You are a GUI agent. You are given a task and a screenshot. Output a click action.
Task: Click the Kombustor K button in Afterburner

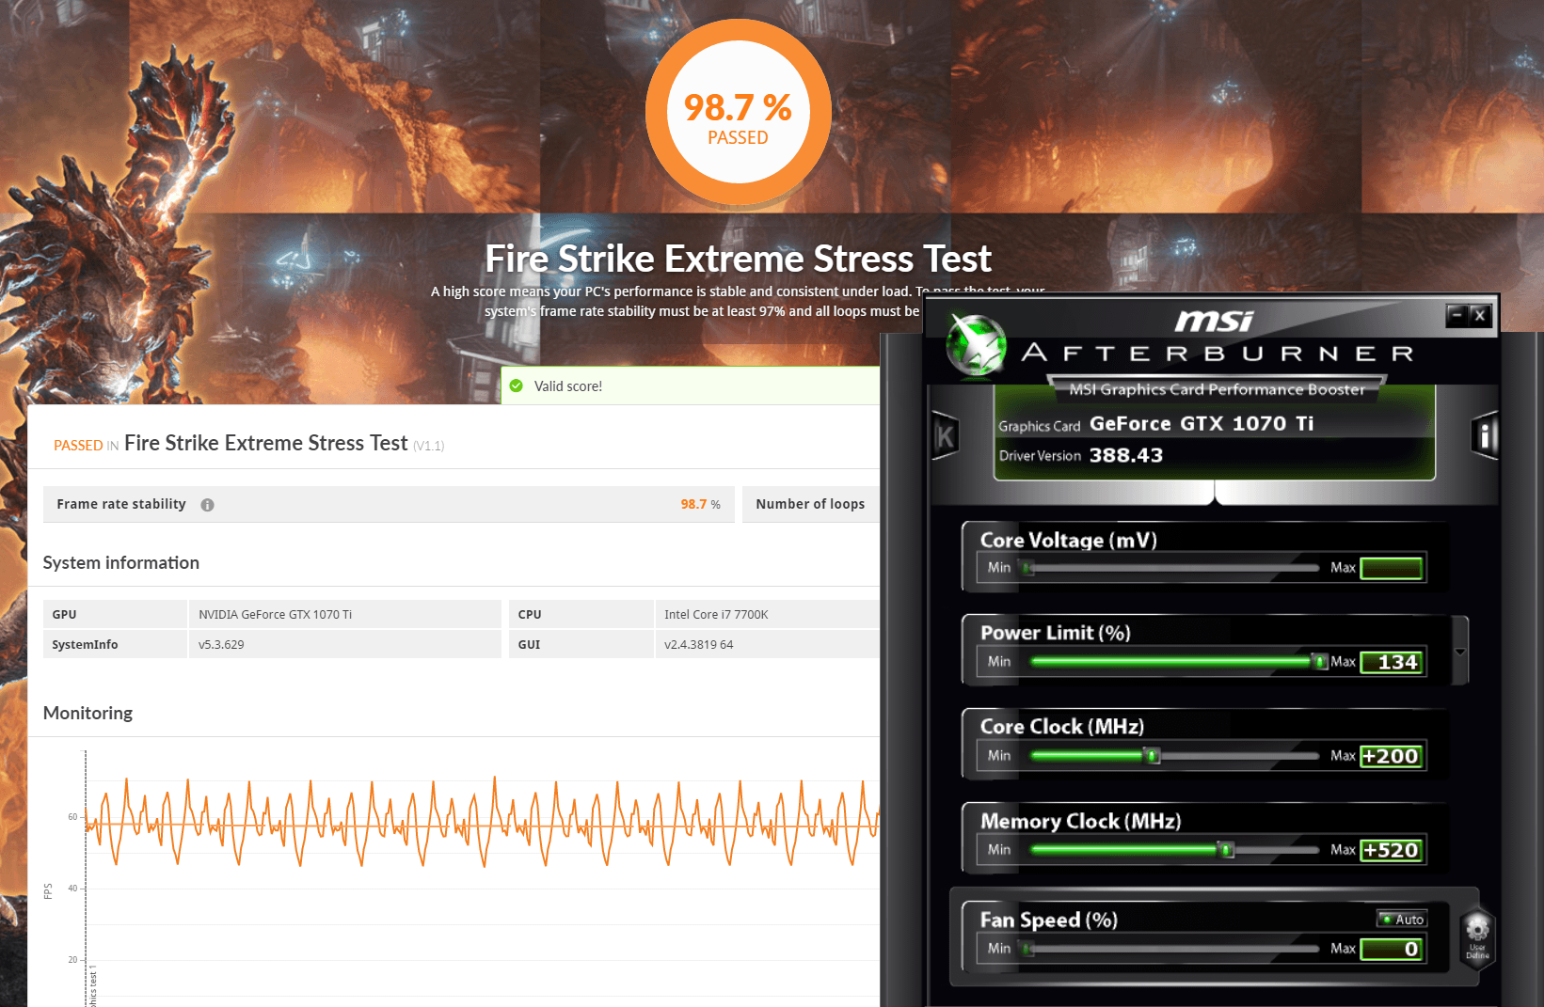click(x=945, y=435)
